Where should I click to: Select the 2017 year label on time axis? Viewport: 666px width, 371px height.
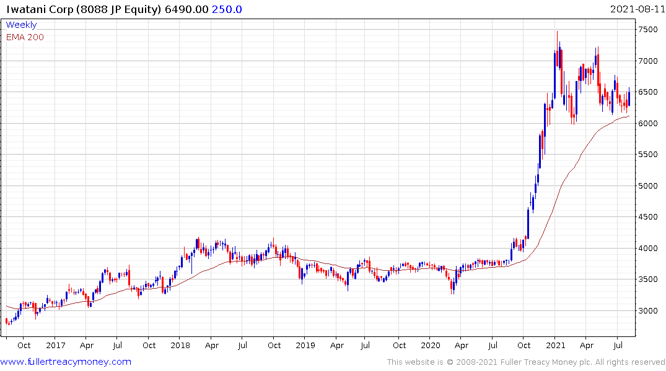coord(56,345)
